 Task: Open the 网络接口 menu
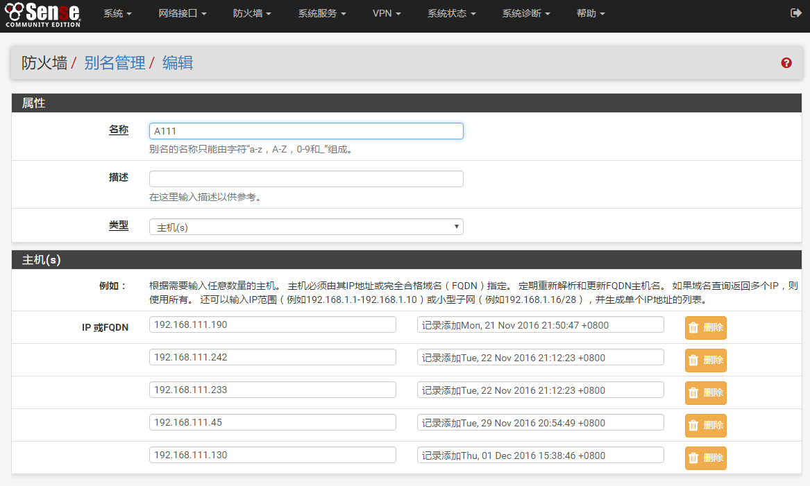[x=183, y=14]
